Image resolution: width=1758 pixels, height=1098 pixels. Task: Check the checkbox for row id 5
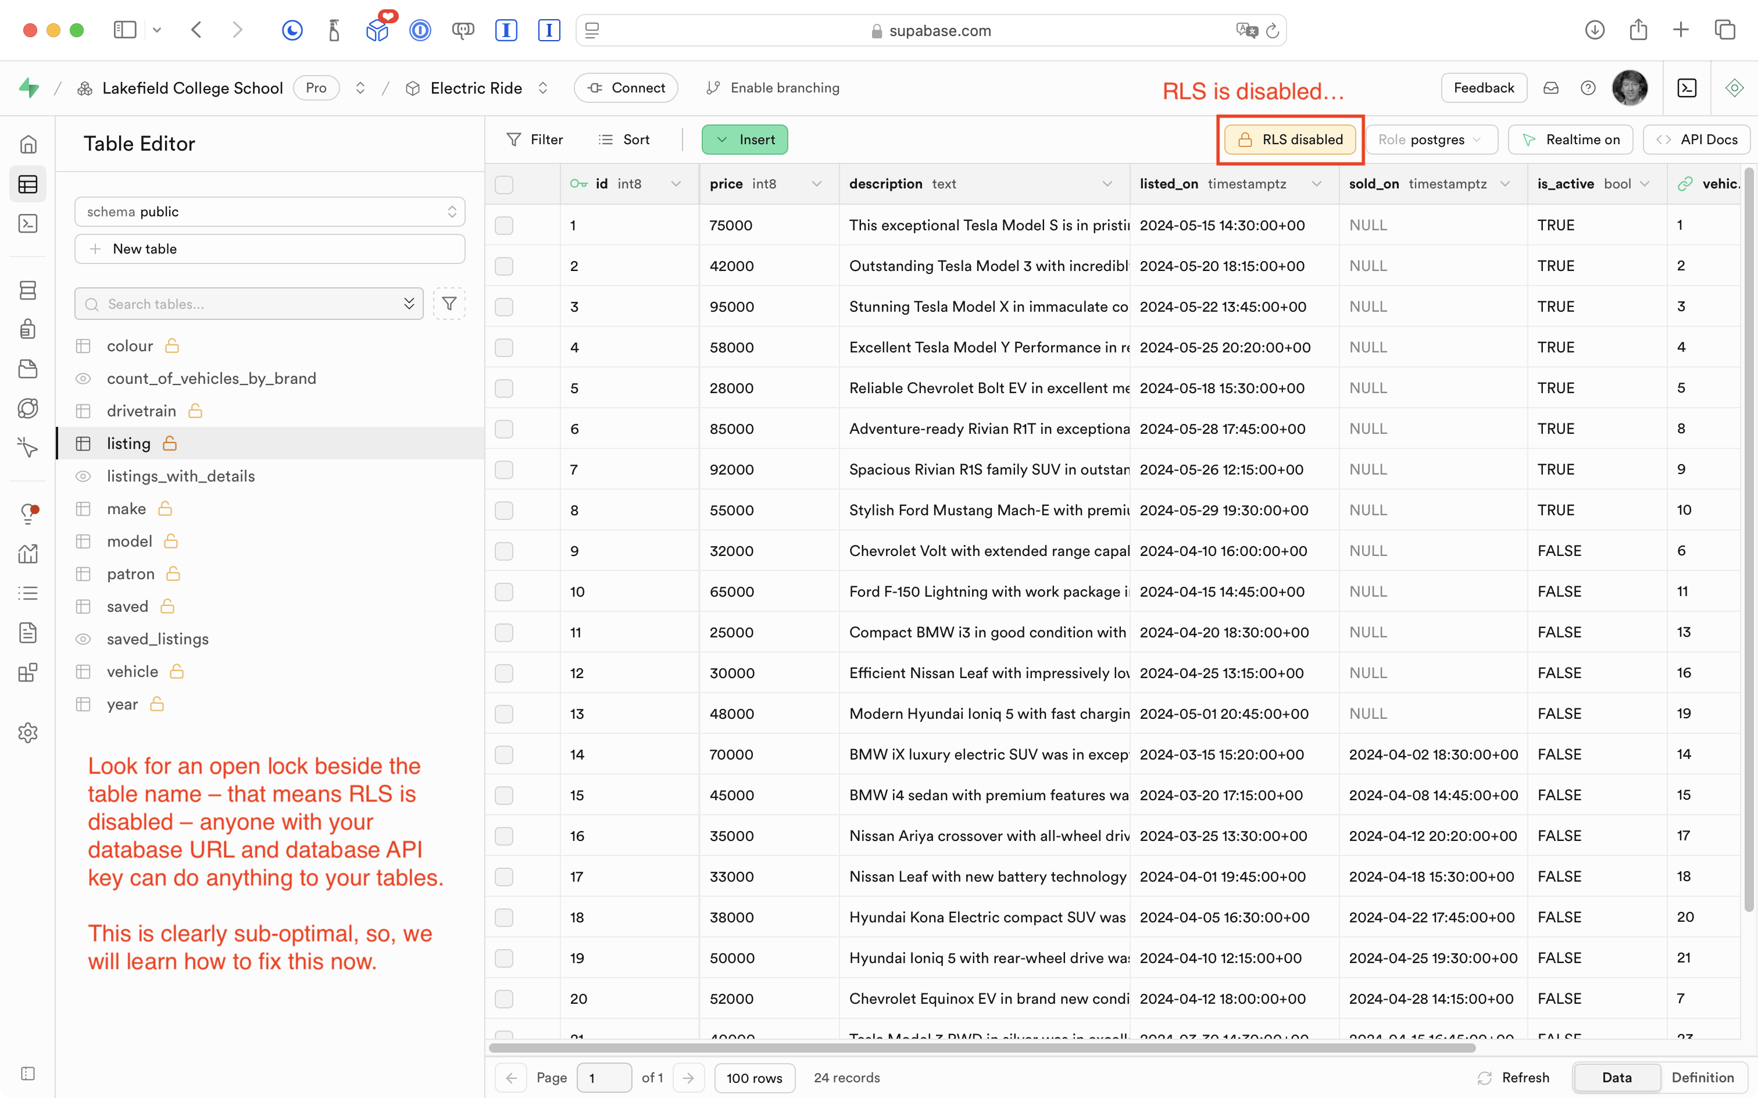click(503, 388)
